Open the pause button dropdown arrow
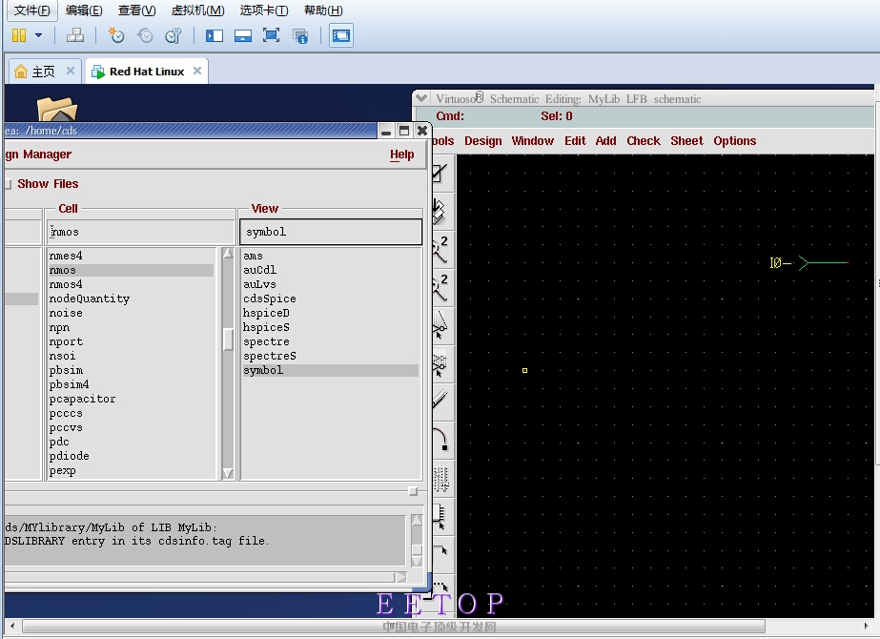The image size is (880, 639). 39,35
